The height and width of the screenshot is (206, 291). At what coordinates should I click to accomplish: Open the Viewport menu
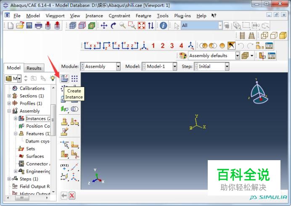click(55, 16)
